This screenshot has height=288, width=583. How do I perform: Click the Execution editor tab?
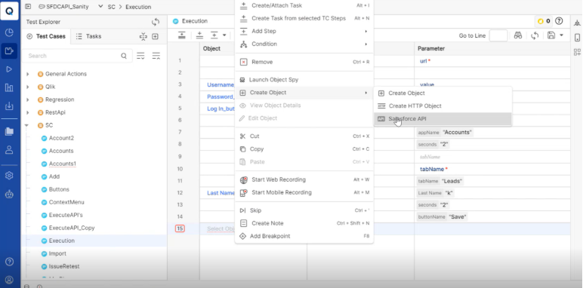pos(190,21)
